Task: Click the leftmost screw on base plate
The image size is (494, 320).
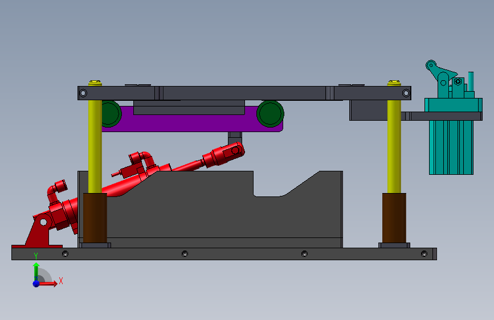Action: tap(65, 253)
